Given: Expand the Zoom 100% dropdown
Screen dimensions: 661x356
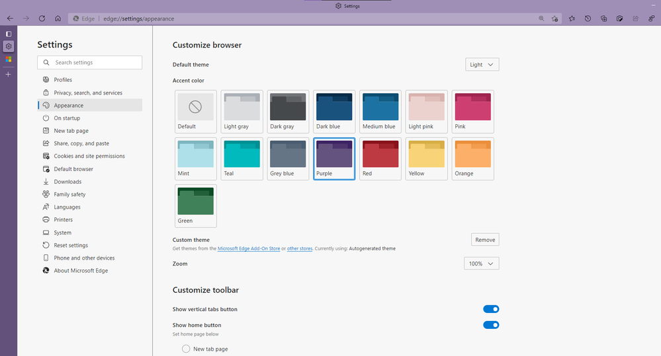Looking at the screenshot, I should coord(481,264).
